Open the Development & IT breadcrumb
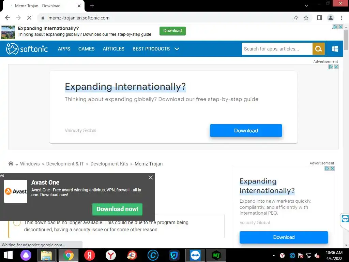This screenshot has width=349, height=262. (x=65, y=164)
